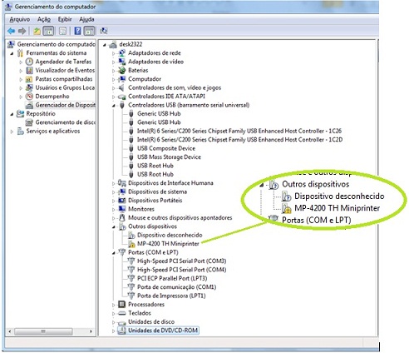Click the Desempenho icon in left pane
The image size is (409, 353).
tap(29, 97)
